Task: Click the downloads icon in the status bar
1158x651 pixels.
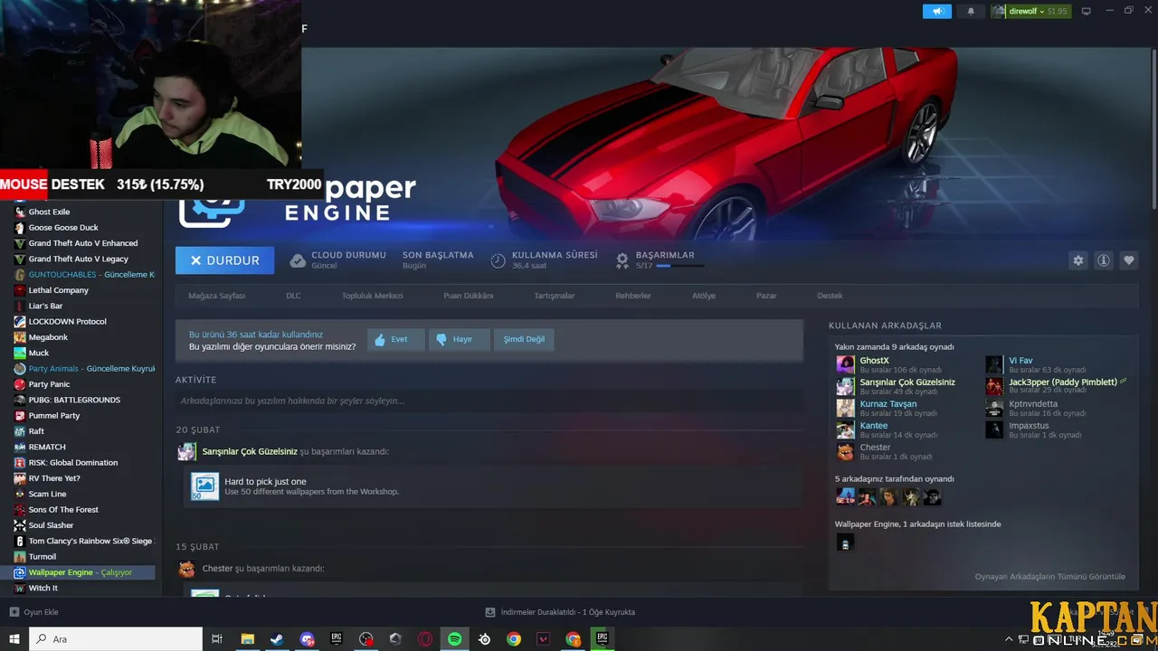Action: pos(490,612)
